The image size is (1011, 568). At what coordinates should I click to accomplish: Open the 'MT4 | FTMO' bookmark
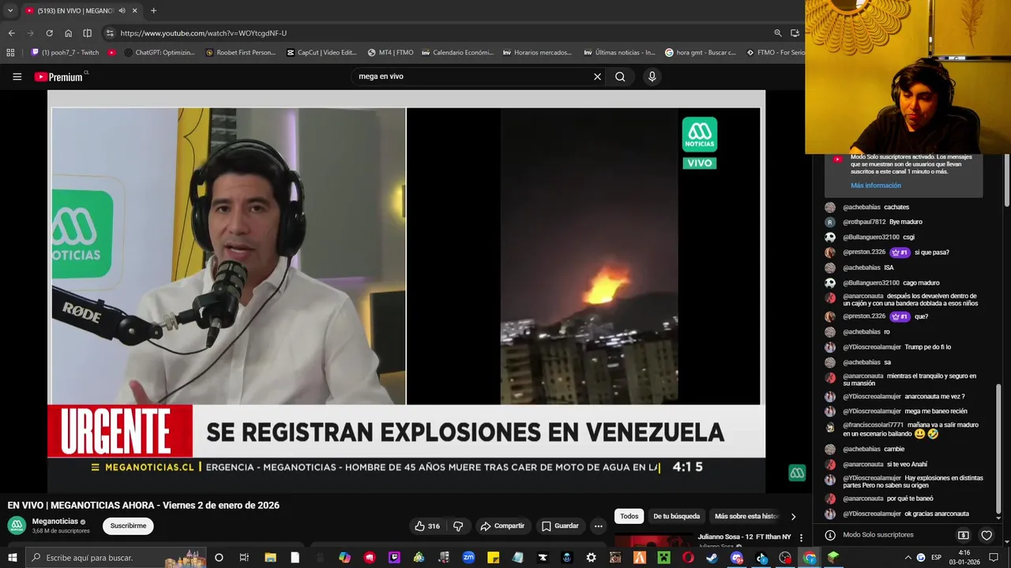point(391,53)
